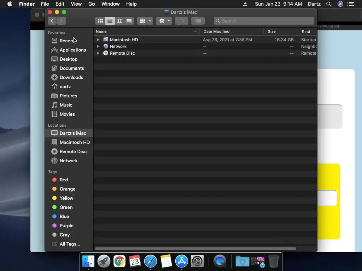Viewport: 362px width, 271px height.
Task: Select Network under Locations sidebar
Action: coord(69,161)
